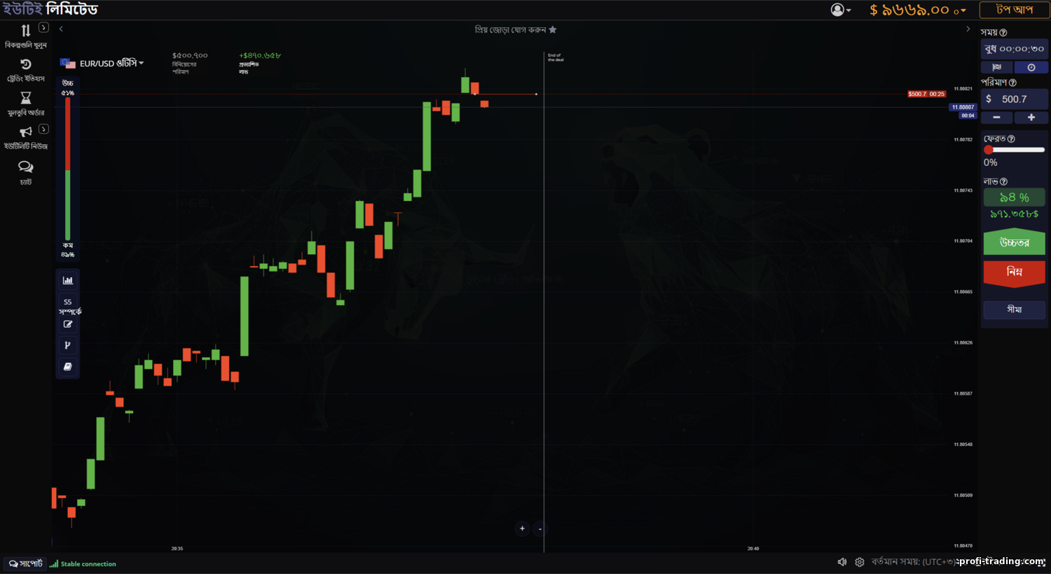Click the green higher trade button
Image resolution: width=1051 pixels, height=574 pixels.
pyautogui.click(x=1014, y=242)
